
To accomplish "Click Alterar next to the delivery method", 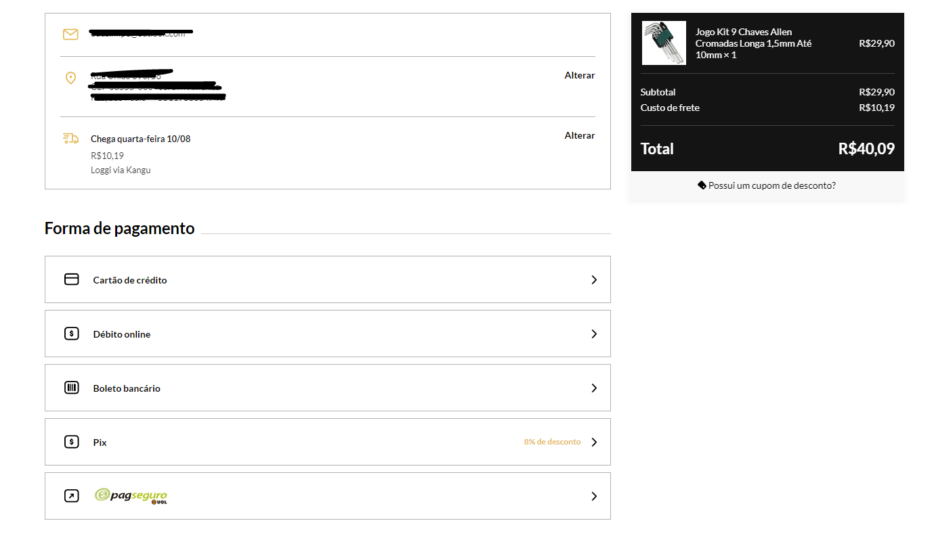I will pos(580,135).
